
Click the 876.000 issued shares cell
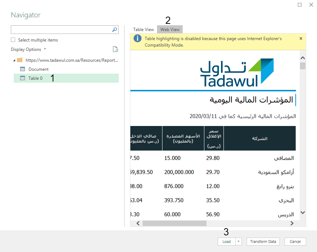point(174,186)
